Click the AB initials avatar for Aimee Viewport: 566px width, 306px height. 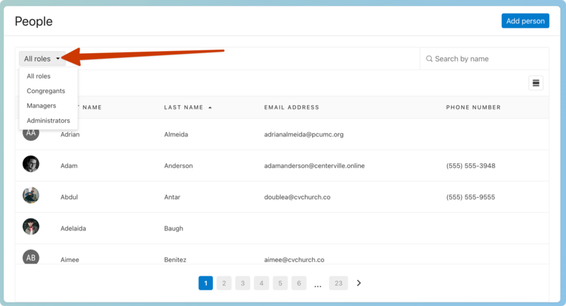tap(30, 257)
